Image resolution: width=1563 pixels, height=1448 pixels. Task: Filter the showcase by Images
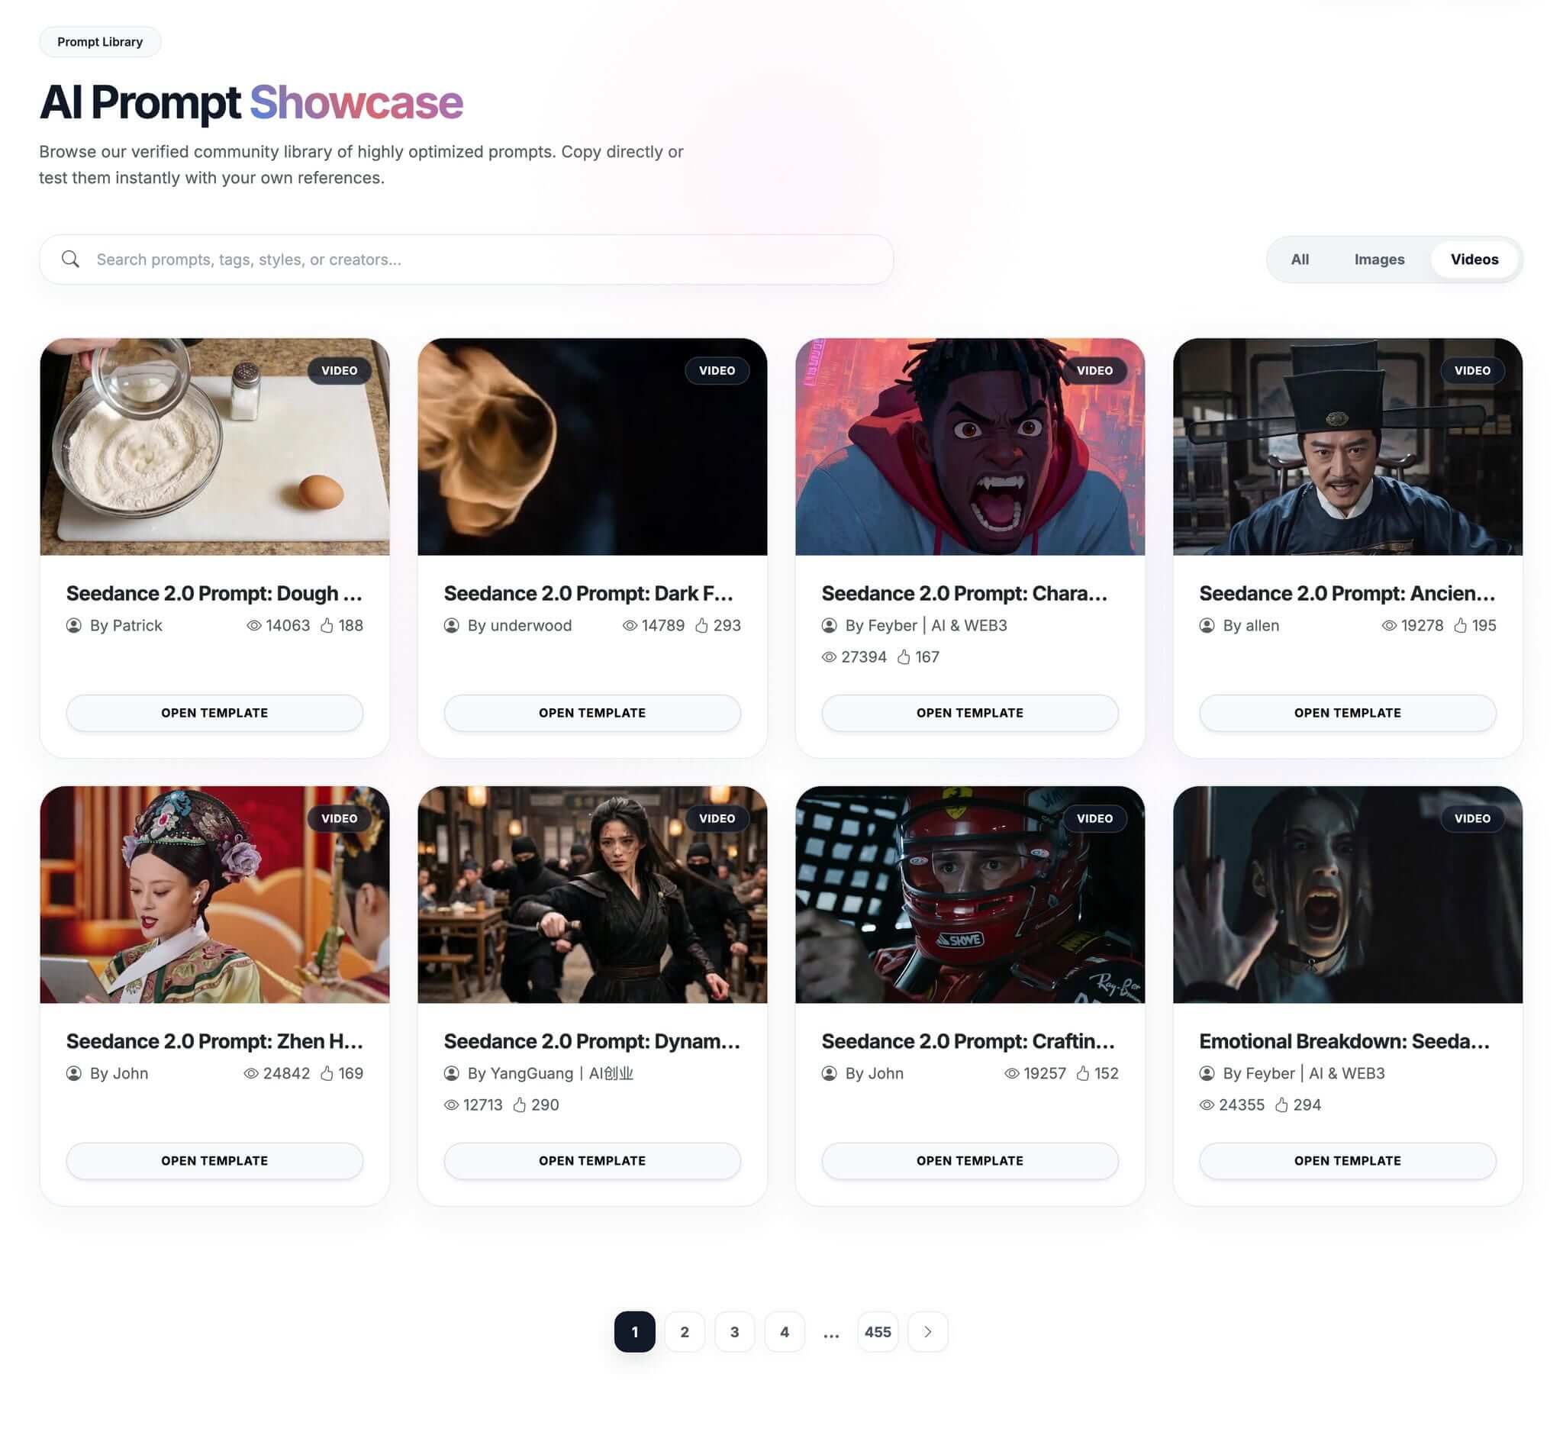point(1379,260)
